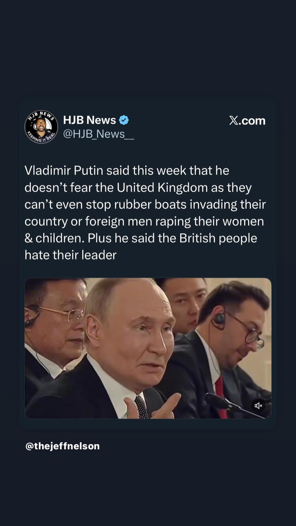This screenshot has width=296, height=526.
Task: Open the HJB News display name
Action: 89,120
